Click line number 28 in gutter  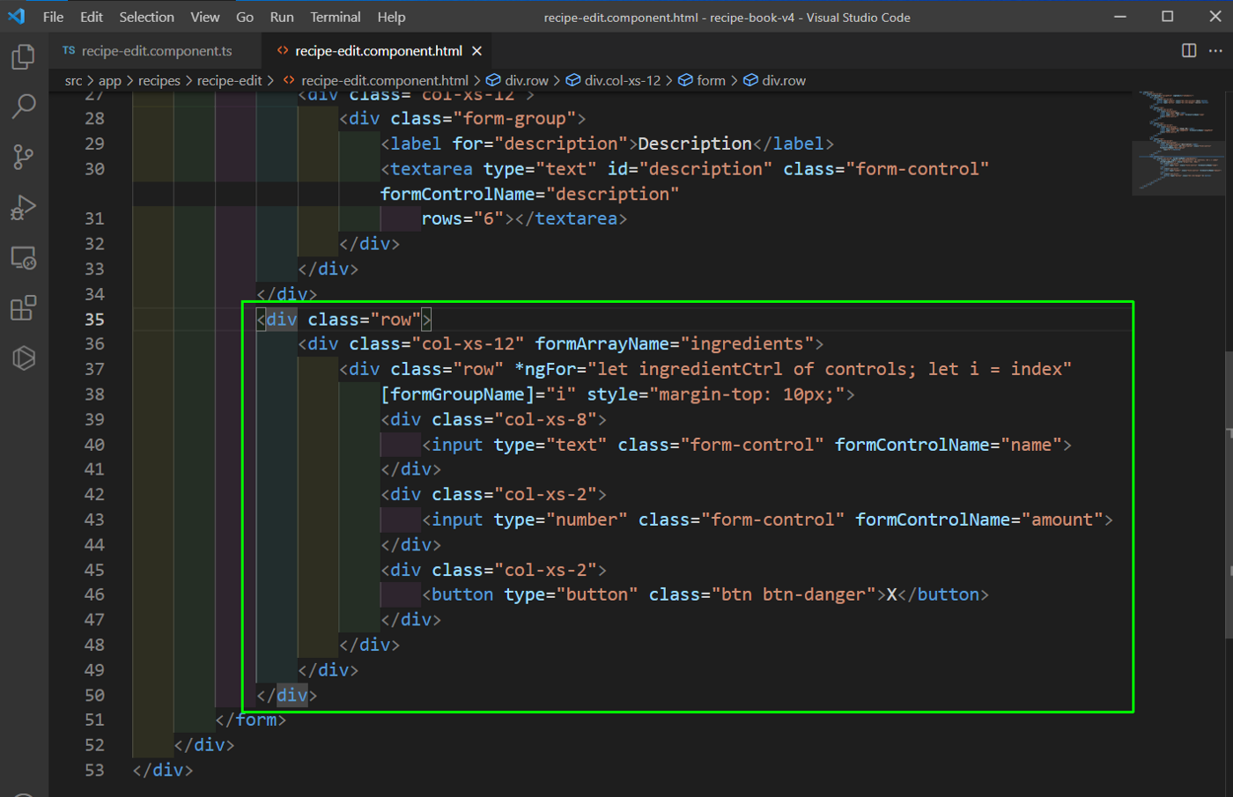[94, 118]
